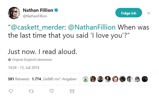Click 'Original (Englisch) übersetzen' translate link
159x99 pixels.
pyautogui.click(x=32, y=60)
